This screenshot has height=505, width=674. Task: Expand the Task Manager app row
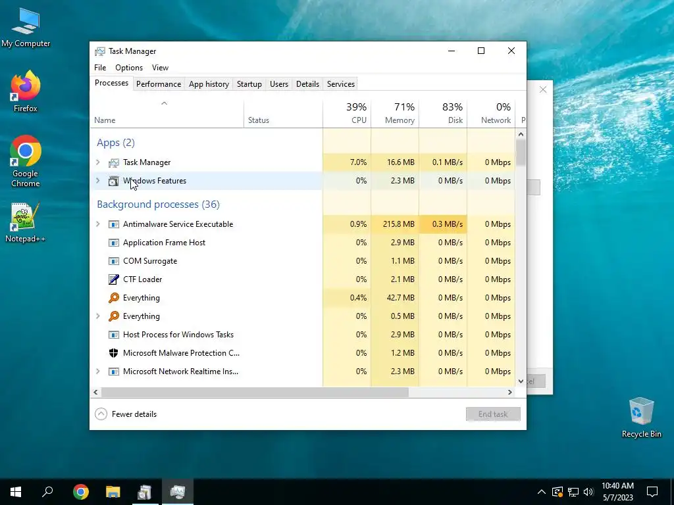pos(98,162)
